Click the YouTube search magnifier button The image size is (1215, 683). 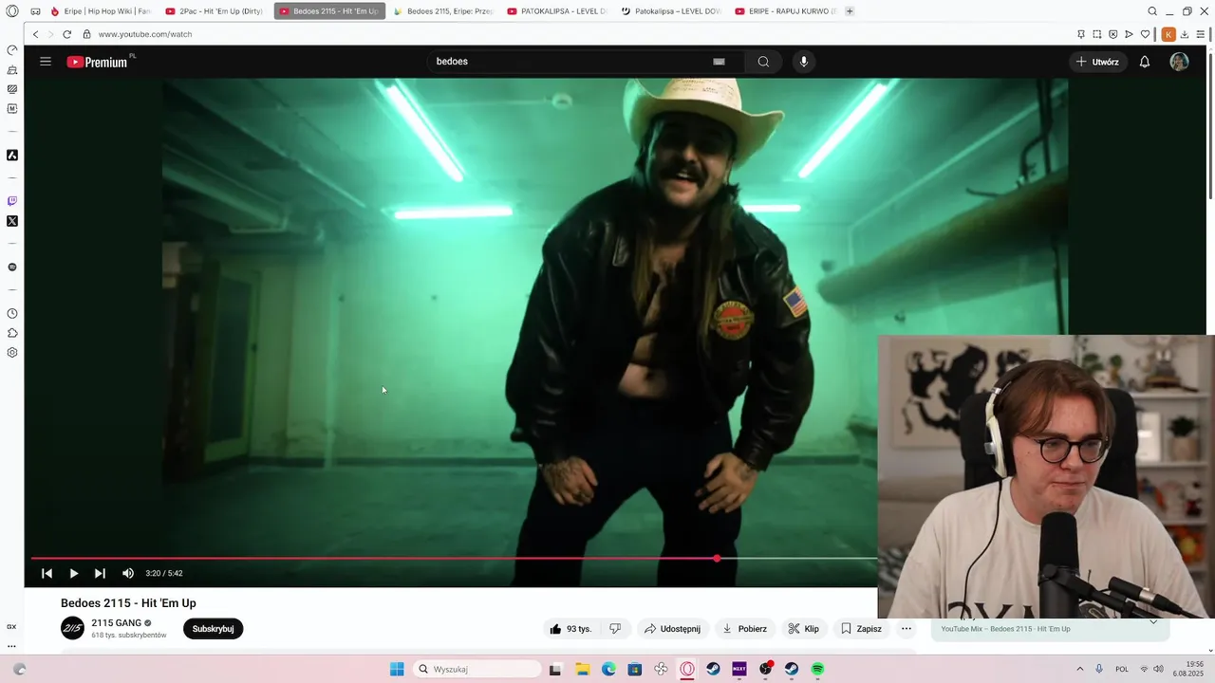(x=763, y=62)
